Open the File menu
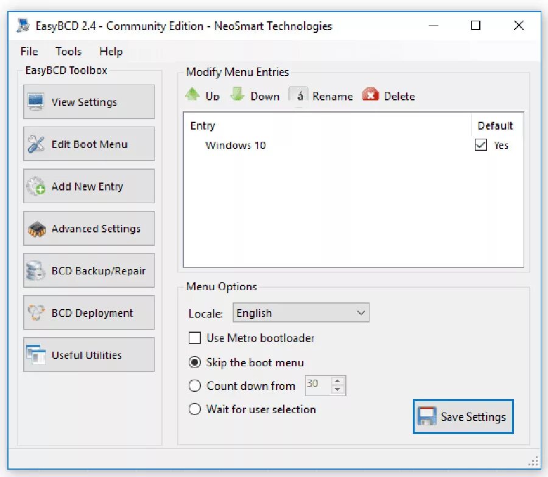548x477 pixels. (29, 52)
